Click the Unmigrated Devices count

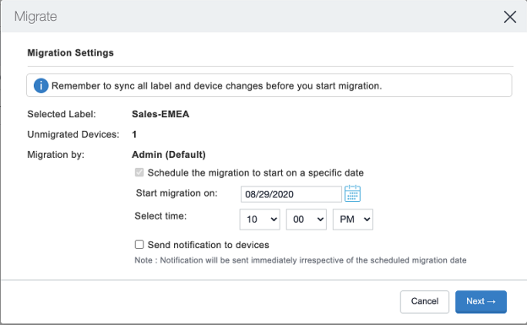pos(134,134)
